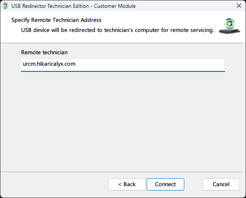
Task: Click empty button bar area left of Back
Action: [x=54, y=184]
